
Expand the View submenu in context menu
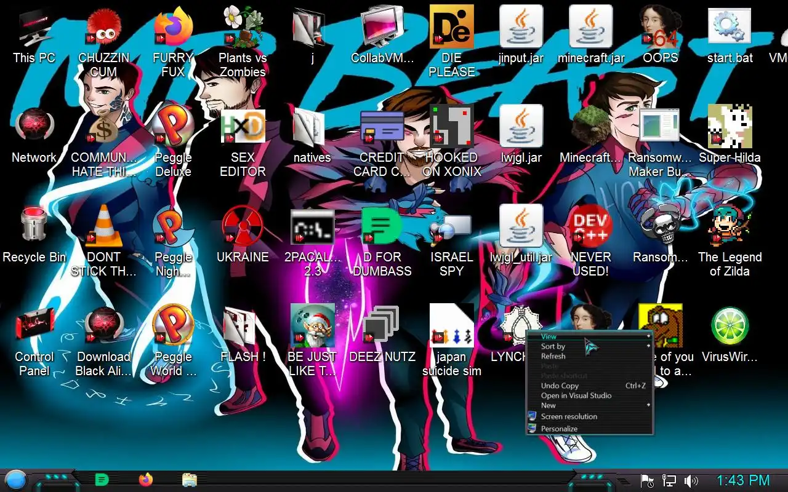point(589,336)
